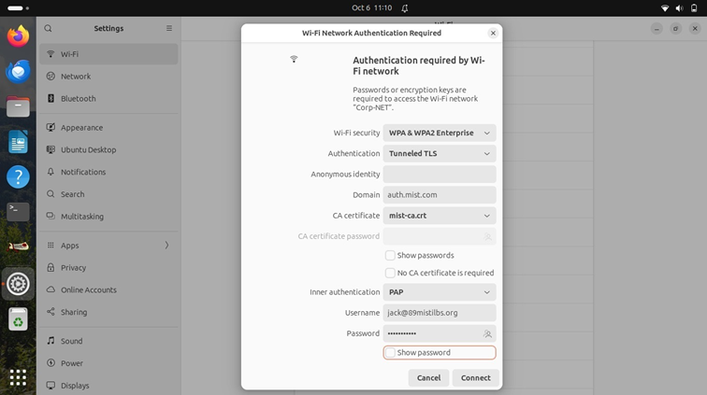The width and height of the screenshot is (707, 395).
Task: Select Sound in Settings sidebar
Action: (108, 341)
